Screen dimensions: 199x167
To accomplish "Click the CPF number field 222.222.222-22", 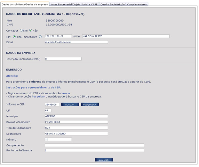I will (x=58, y=36).
